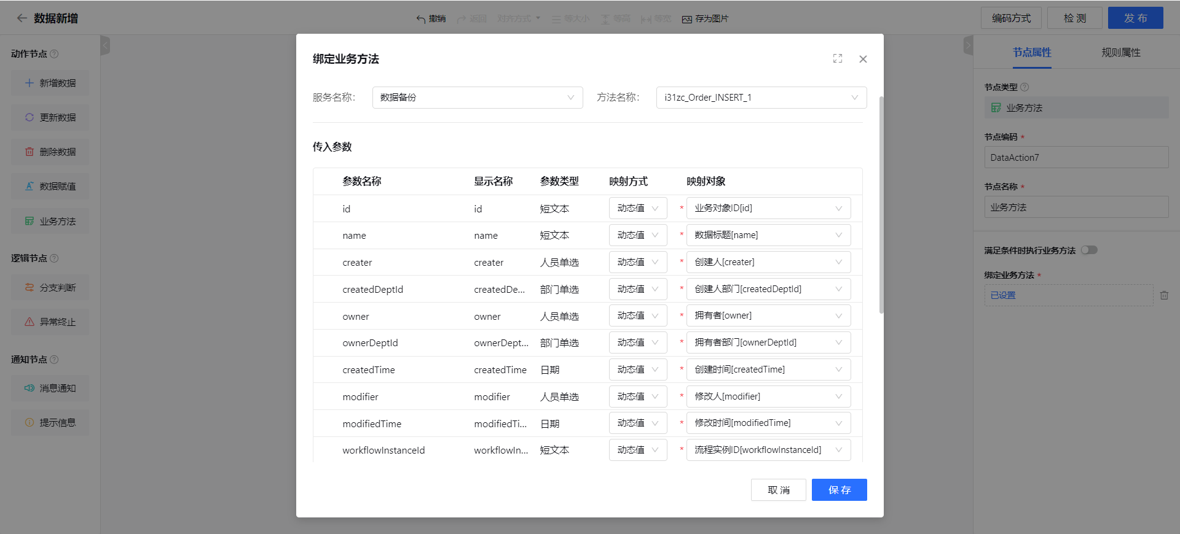Switch to 规则属性 tab
1180x534 pixels.
(x=1121, y=53)
